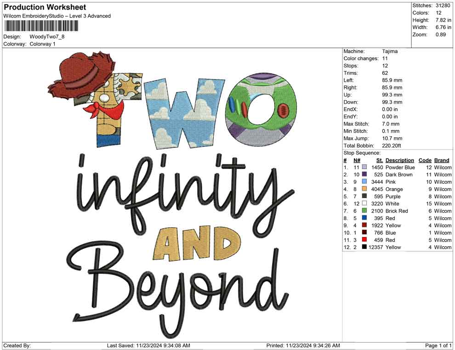Click the Stitches value 31280
Image resolution: width=455 pixels, height=350 pixels.
[443, 6]
